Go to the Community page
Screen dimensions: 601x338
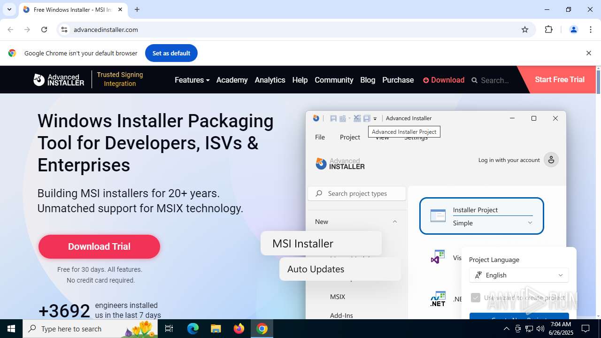coord(334,80)
